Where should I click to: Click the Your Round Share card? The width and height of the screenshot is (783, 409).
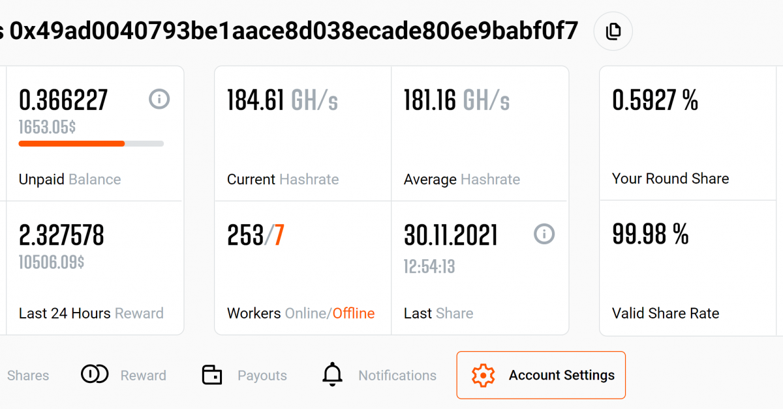click(x=687, y=134)
